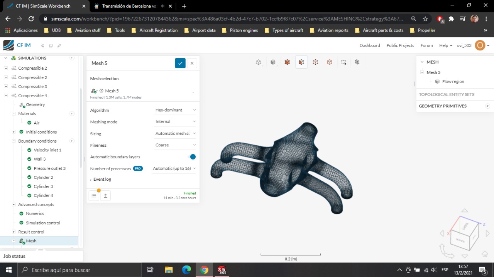Viewport: 494px width, 277px height.
Task: Open the Job status panel
Action: pyautogui.click(x=14, y=256)
